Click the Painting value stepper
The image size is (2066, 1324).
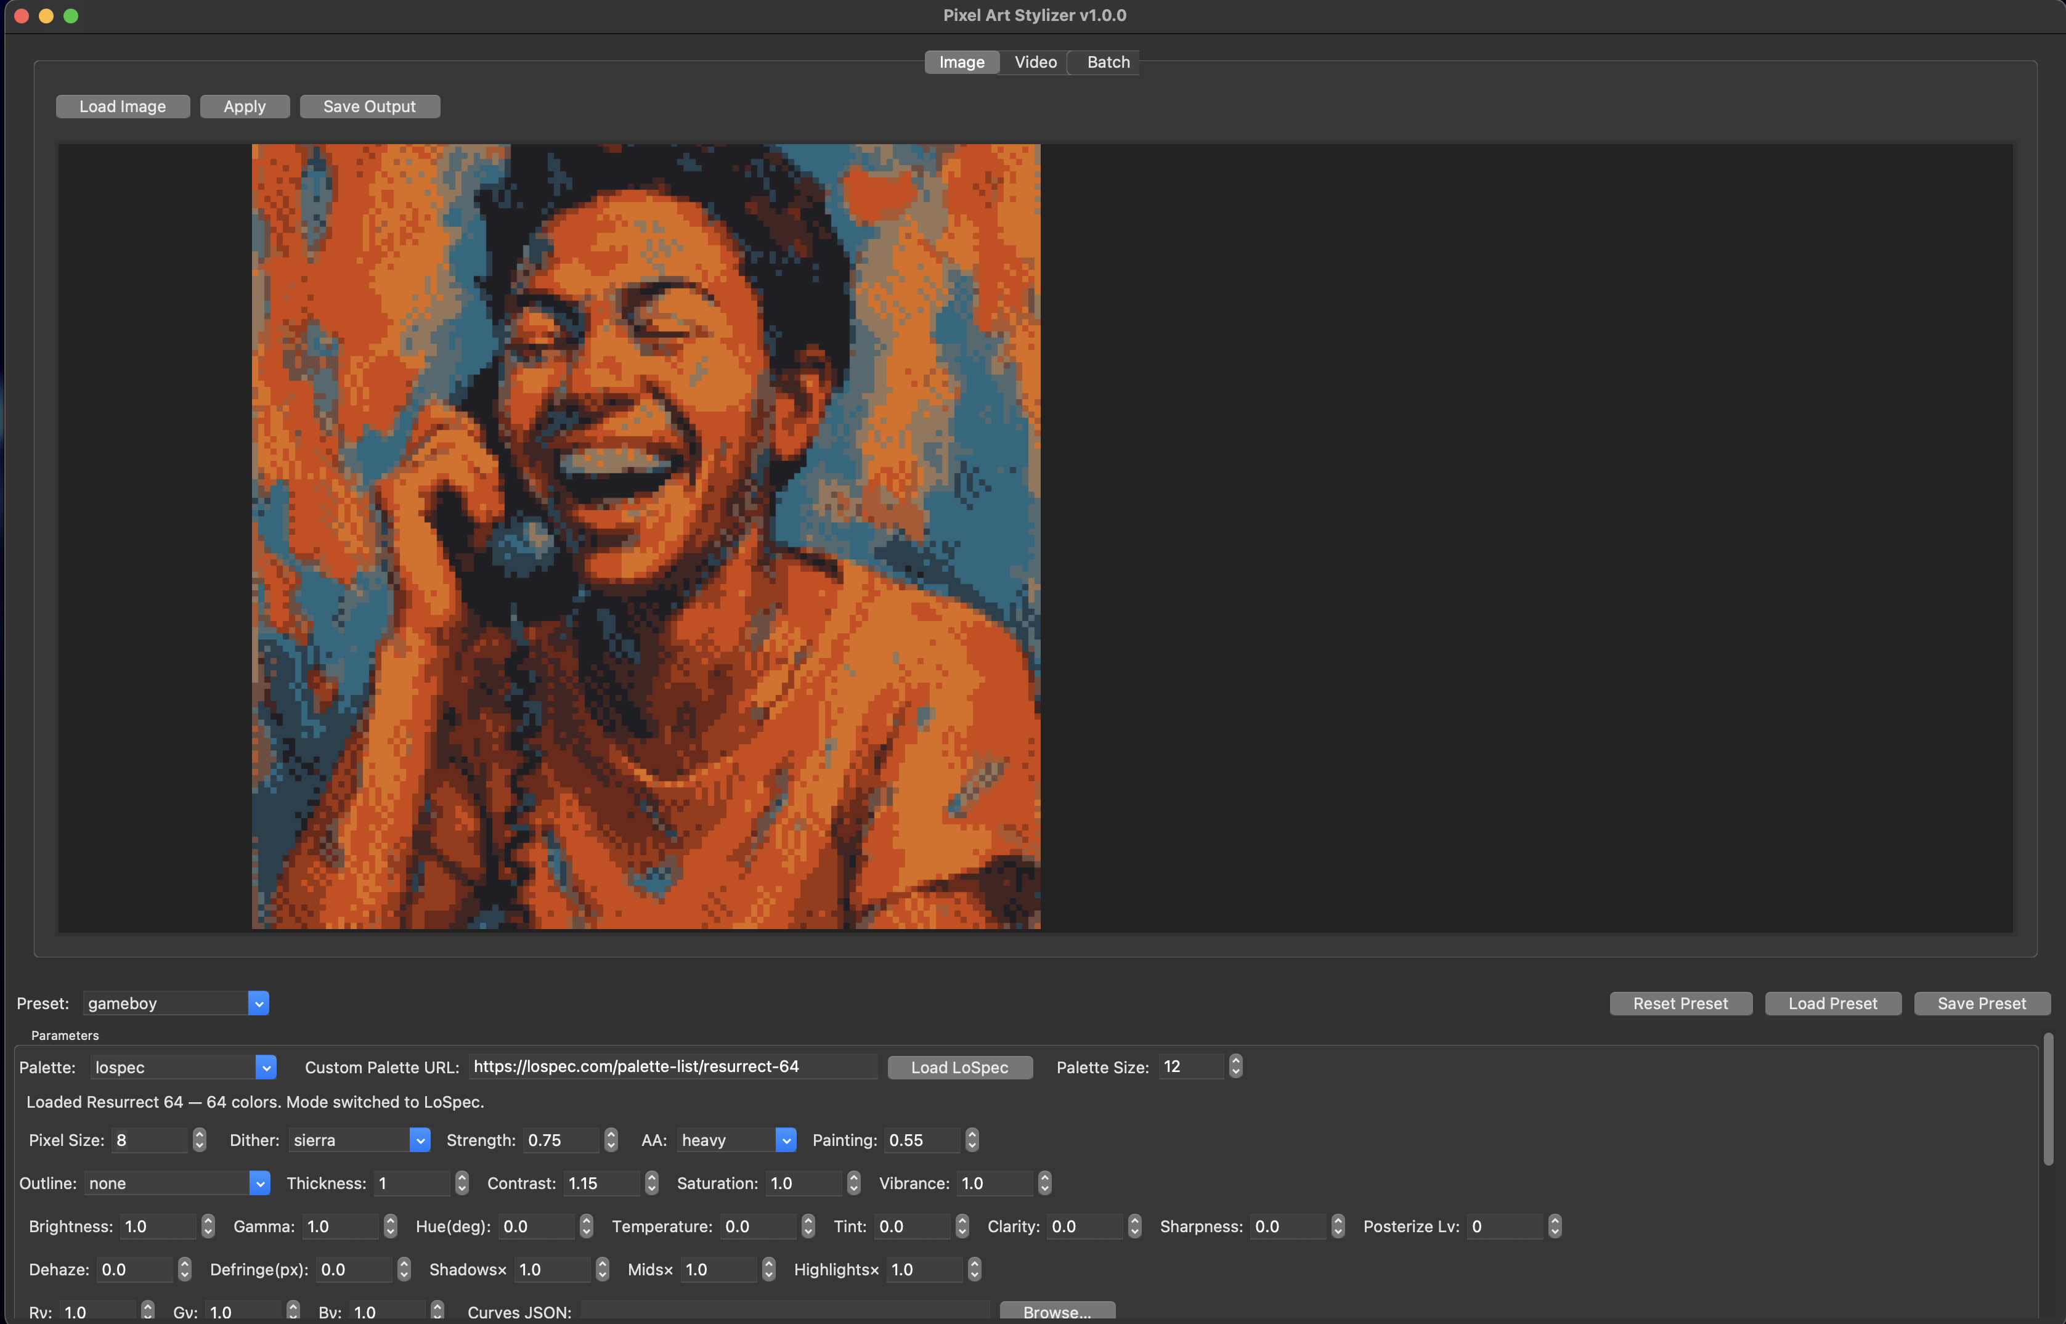pos(972,1140)
